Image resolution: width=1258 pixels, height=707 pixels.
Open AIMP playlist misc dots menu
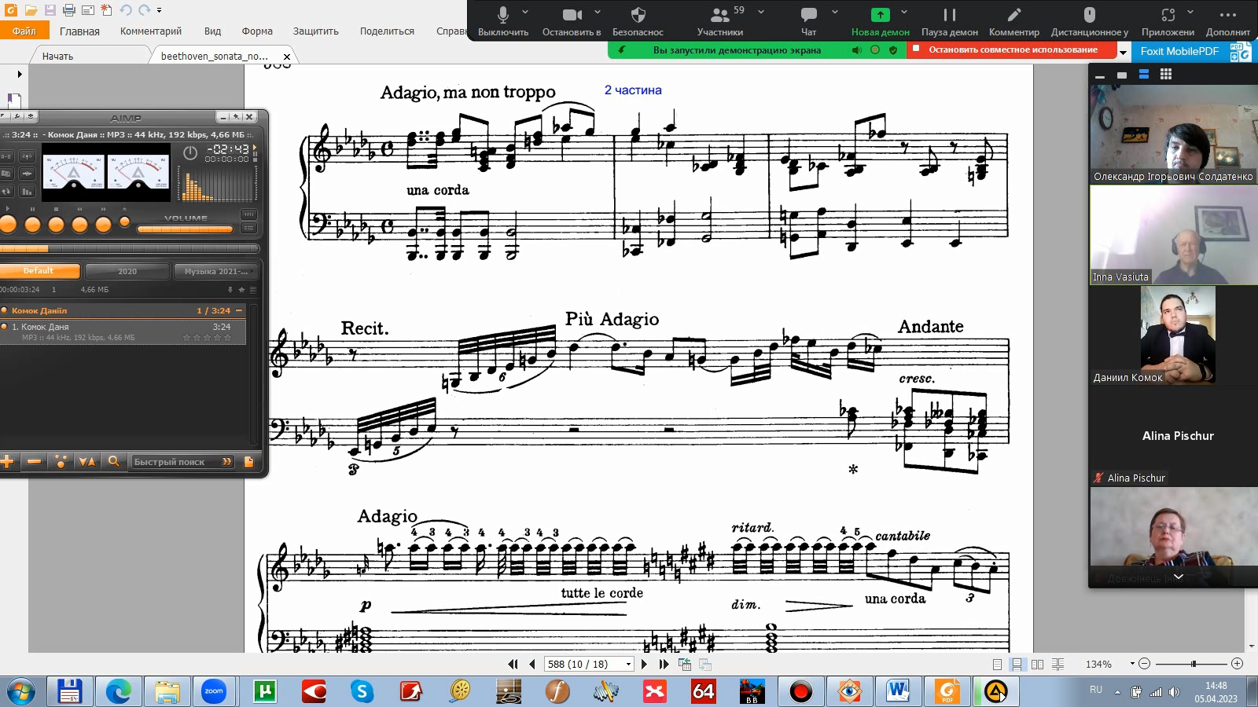click(61, 462)
